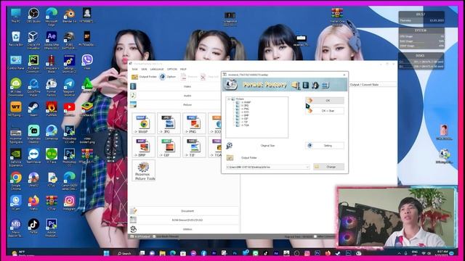Open the OPTION menu
The height and width of the screenshot is (261, 465).
point(172,70)
